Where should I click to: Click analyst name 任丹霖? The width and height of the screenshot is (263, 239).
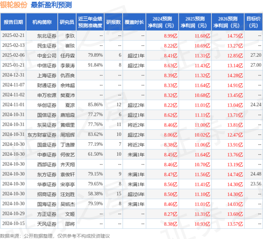tap(68, 56)
